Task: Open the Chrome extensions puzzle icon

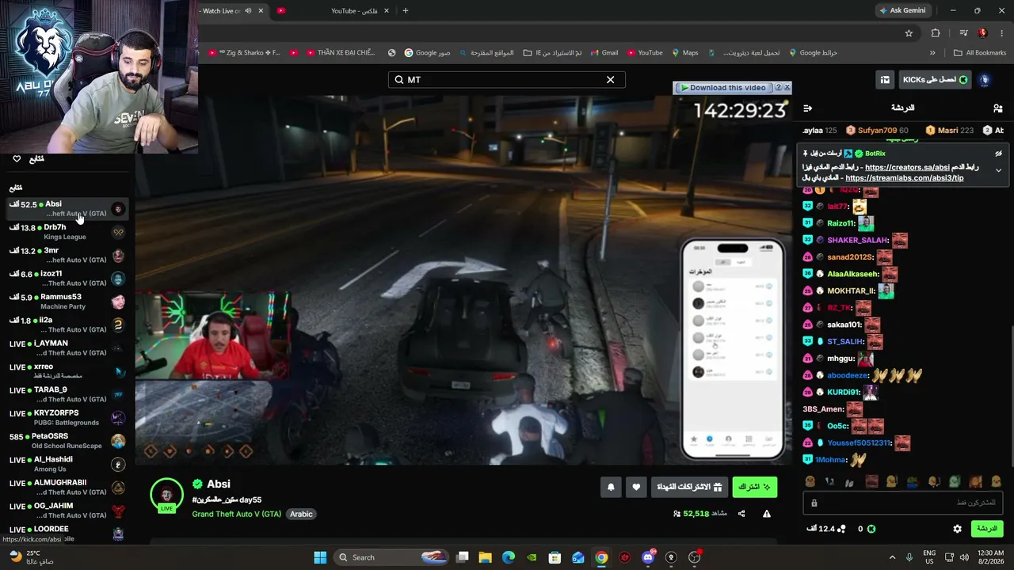Action: point(936,33)
